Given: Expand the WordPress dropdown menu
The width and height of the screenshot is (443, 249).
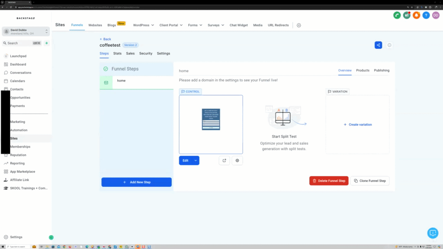Looking at the screenshot, I should [x=143, y=25].
